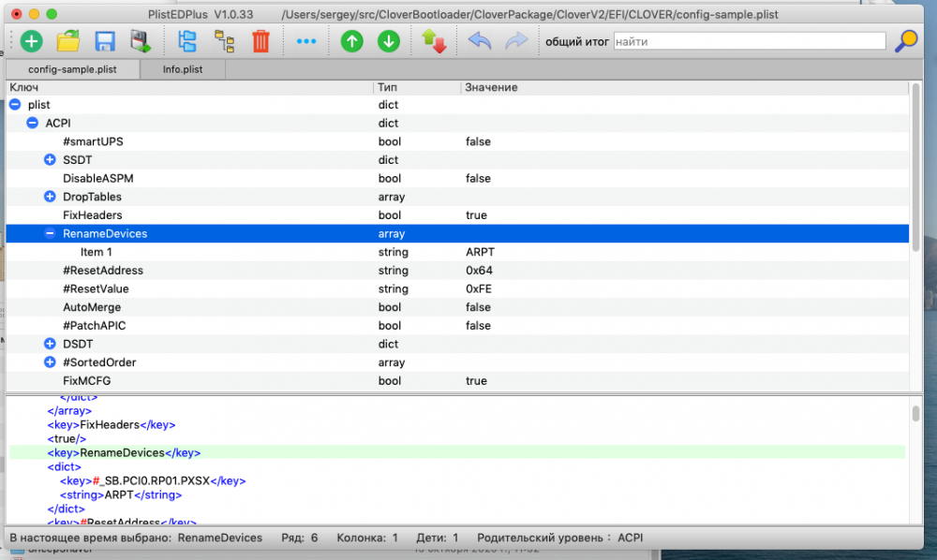Click true value of FixMCFG
The width and height of the screenshot is (937, 560).
pos(476,381)
